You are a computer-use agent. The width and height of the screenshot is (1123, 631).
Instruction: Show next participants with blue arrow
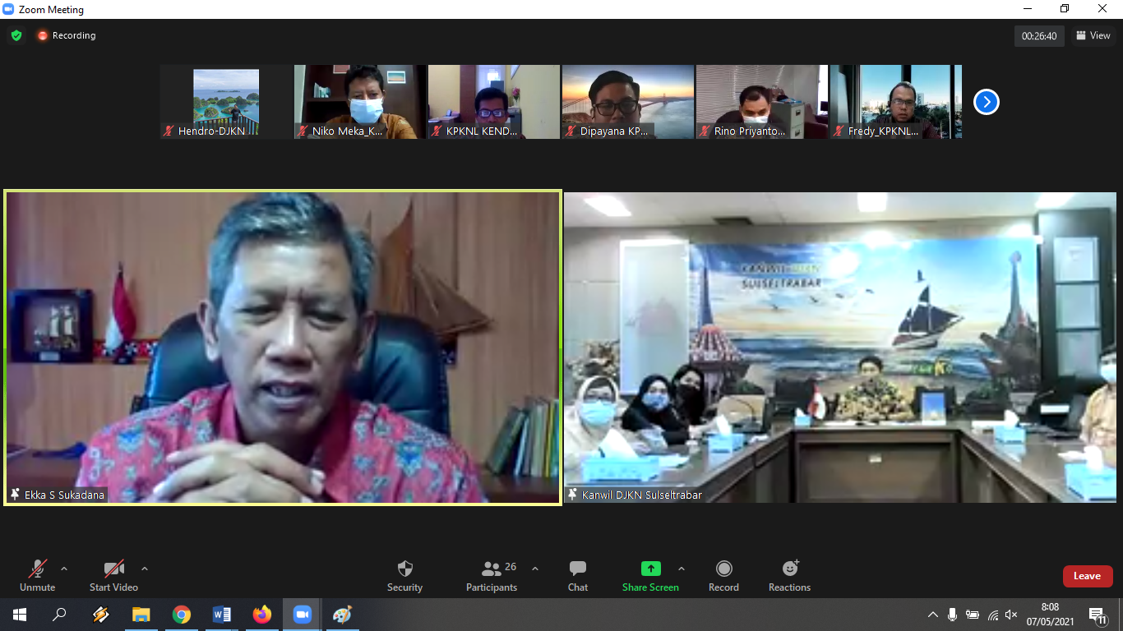coord(986,102)
